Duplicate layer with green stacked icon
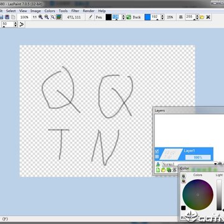The image size is (224, 224). point(169,170)
